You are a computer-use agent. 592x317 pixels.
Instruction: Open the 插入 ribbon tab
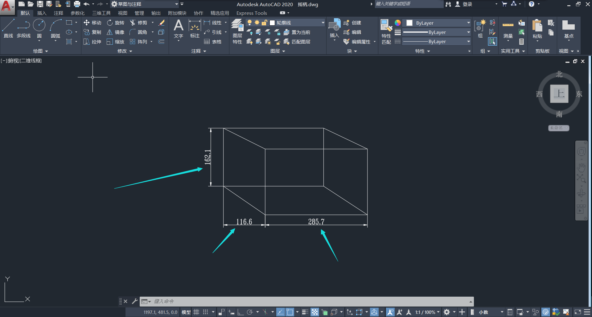42,13
